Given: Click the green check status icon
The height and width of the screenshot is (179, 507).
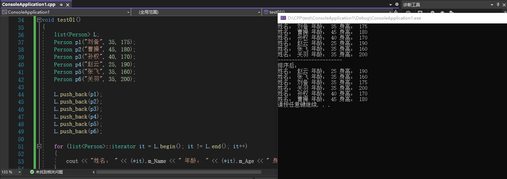Looking at the screenshot, I should [x=32, y=172].
